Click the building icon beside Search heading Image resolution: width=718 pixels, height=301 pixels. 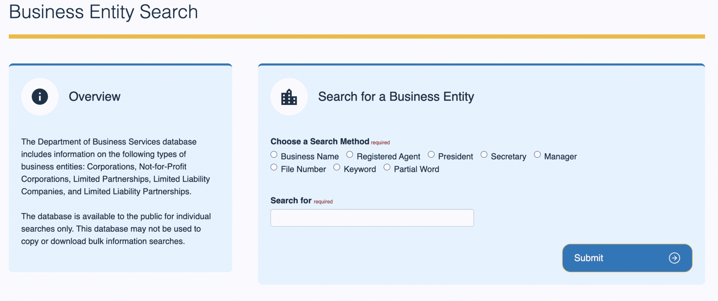coord(289,97)
